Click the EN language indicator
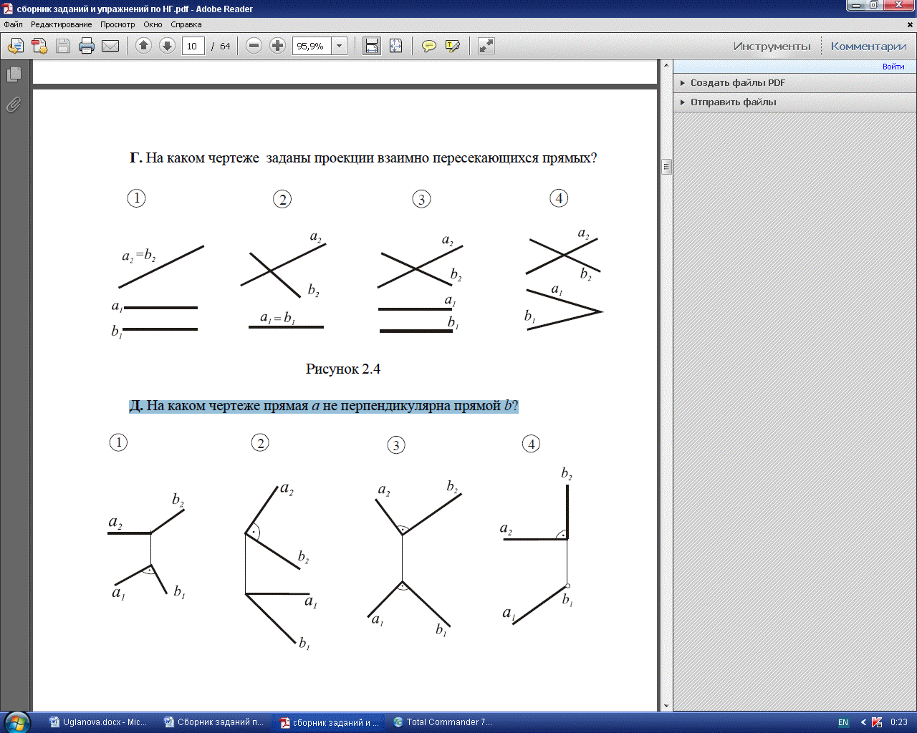The image size is (917, 733). tap(843, 723)
